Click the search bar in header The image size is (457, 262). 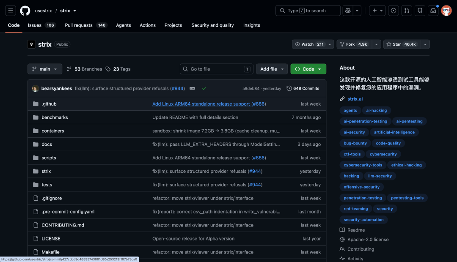point(308,11)
